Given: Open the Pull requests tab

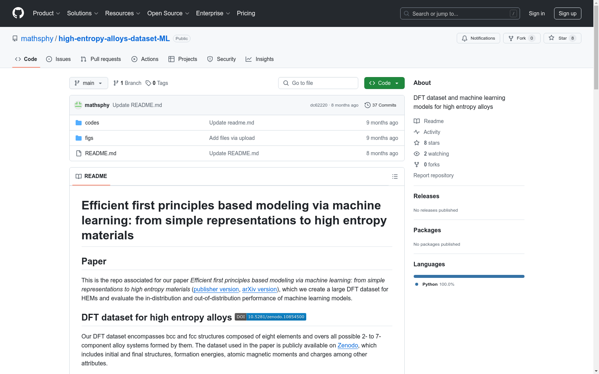Looking at the screenshot, I should click(101, 59).
